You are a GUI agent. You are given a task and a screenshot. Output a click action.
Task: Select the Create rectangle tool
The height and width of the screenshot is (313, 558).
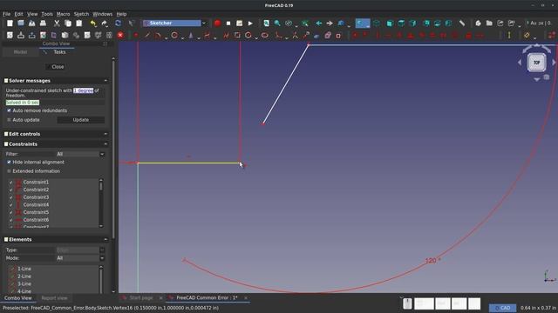coord(237,35)
